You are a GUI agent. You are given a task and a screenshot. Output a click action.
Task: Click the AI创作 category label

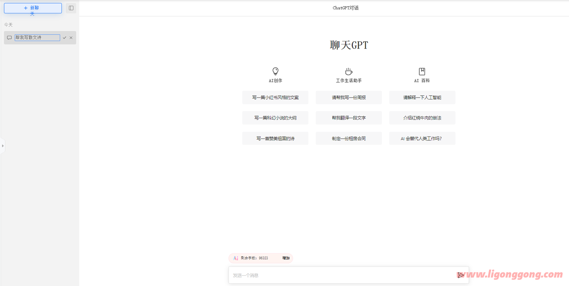coord(275,81)
